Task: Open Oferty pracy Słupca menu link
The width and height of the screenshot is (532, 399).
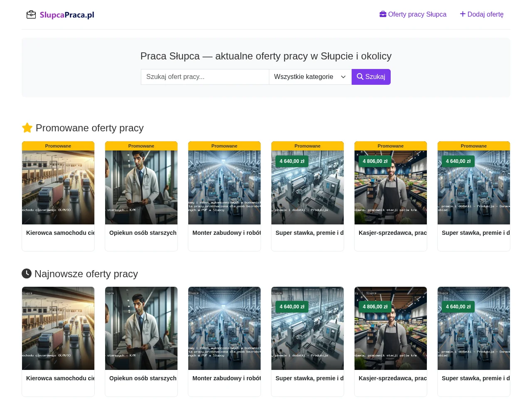Action: tap(413, 14)
